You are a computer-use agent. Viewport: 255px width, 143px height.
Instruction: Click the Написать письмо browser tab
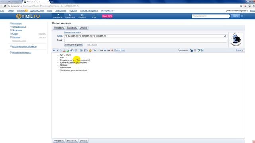(x=36, y=2)
